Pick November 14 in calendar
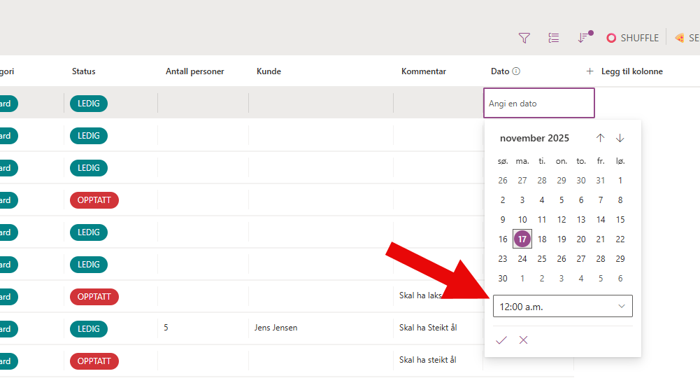Viewport: 700px width, 383px height. (x=601, y=219)
